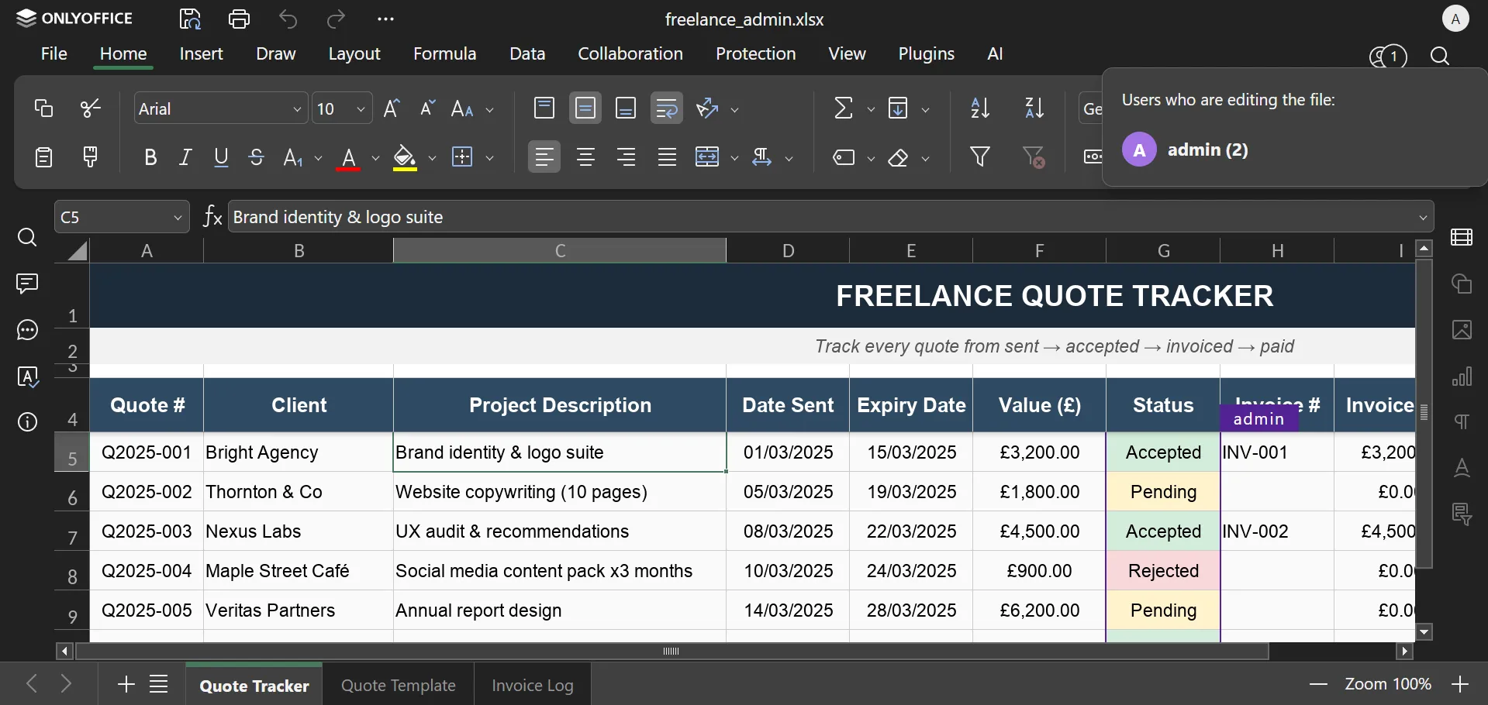Click the Copy style paintbrush icon

91,157
